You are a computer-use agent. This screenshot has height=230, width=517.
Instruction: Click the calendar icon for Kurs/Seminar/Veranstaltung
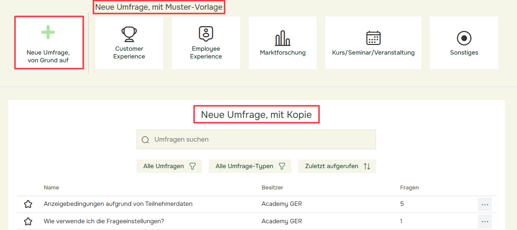point(373,38)
